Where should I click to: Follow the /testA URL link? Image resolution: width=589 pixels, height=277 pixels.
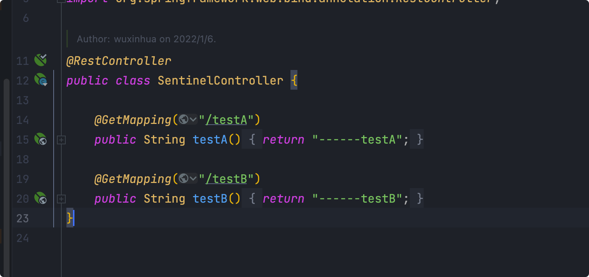[x=227, y=120]
